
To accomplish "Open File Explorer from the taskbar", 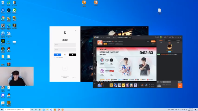I will (x=47, y=110).
